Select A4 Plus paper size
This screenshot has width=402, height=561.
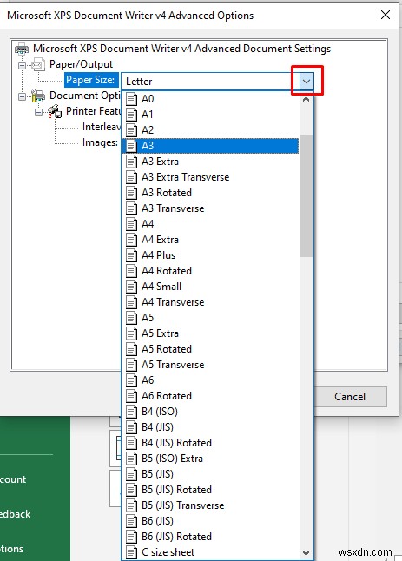click(210, 255)
